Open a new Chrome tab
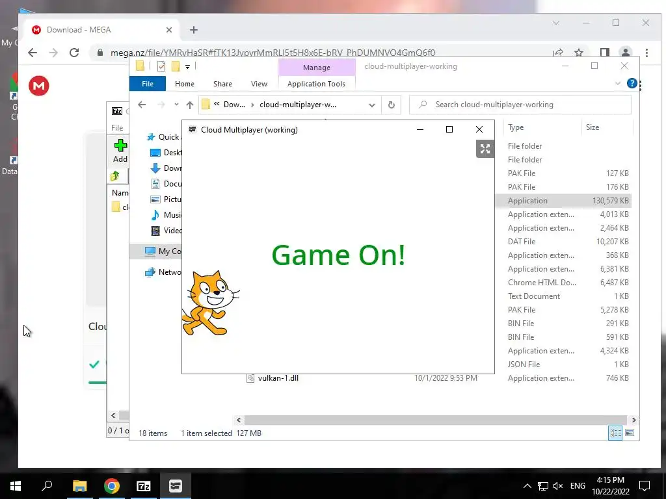This screenshot has height=499, width=666. (x=194, y=30)
